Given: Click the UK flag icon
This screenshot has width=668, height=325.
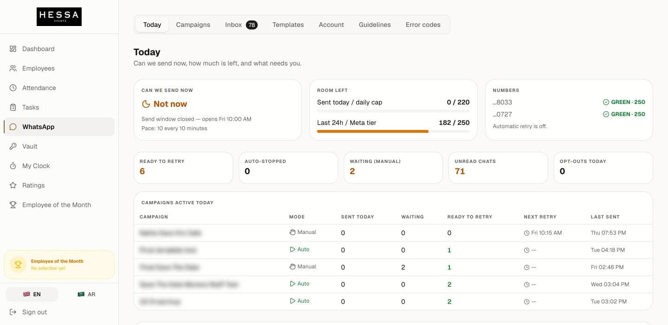Looking at the screenshot, I should 26,294.
